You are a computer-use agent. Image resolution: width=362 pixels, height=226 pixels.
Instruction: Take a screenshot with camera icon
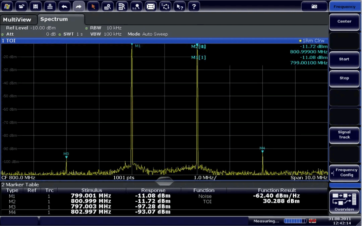(x=314, y=6)
